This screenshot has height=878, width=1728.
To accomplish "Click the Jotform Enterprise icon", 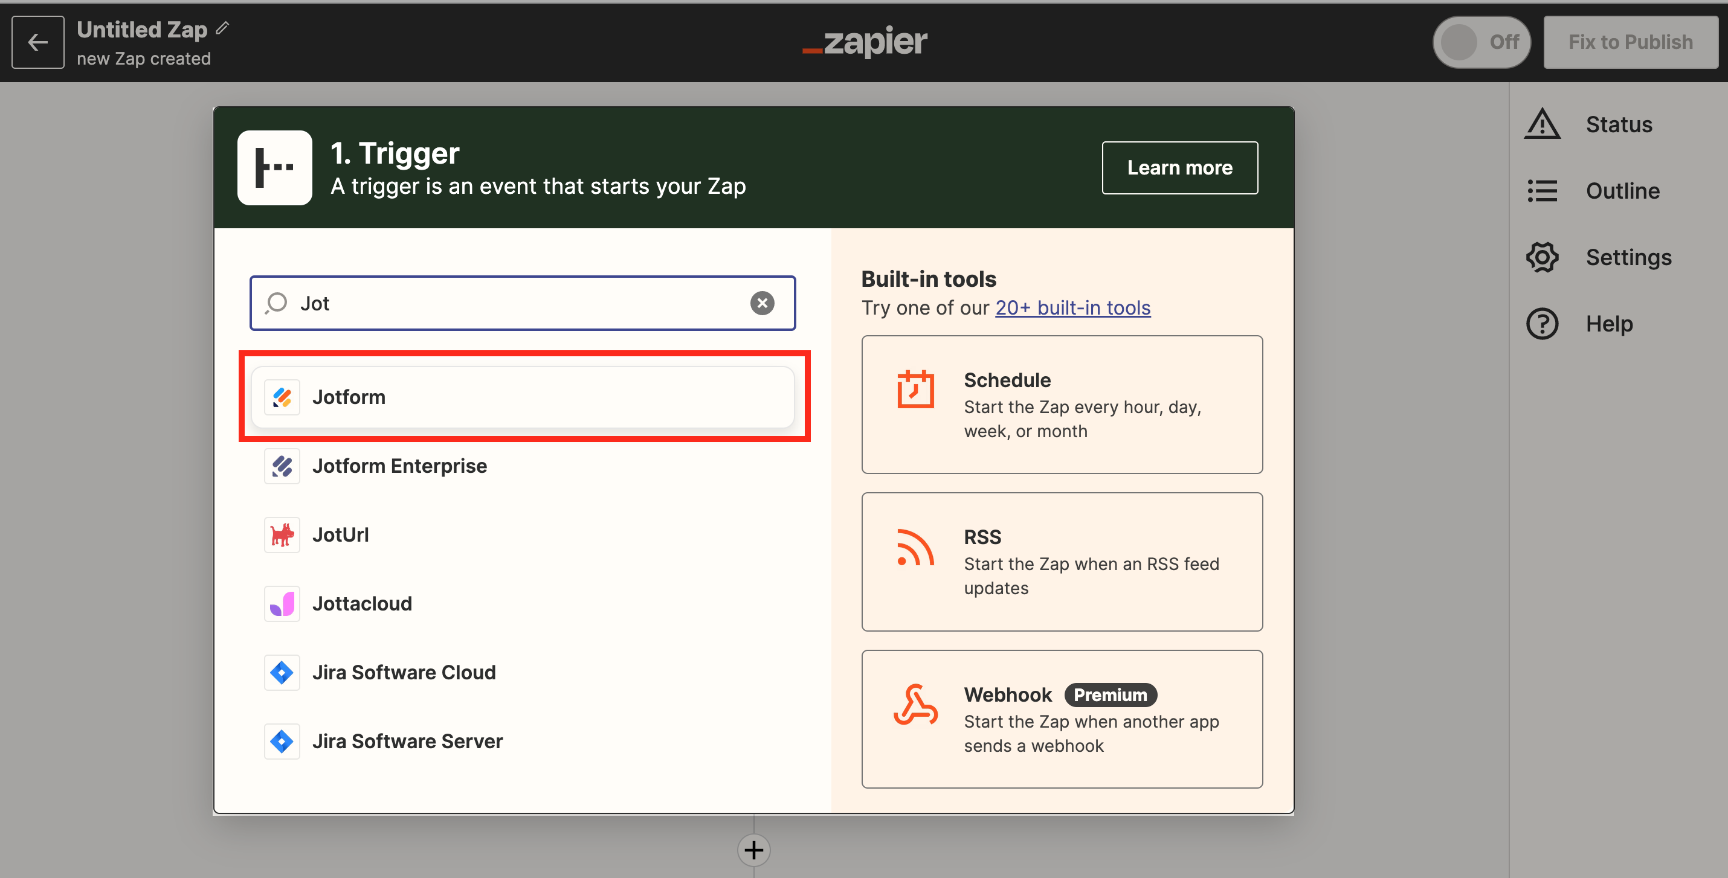I will [x=282, y=466].
